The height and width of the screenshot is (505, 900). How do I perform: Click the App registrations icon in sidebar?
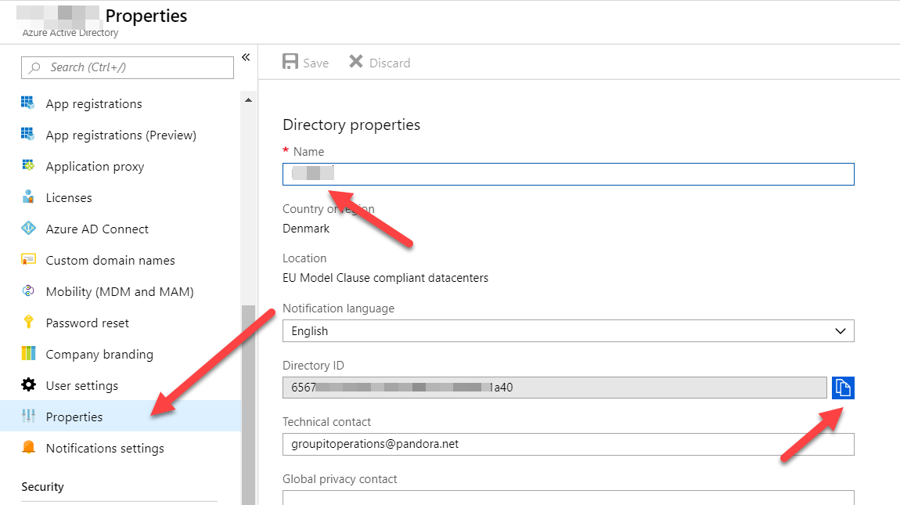(x=28, y=103)
